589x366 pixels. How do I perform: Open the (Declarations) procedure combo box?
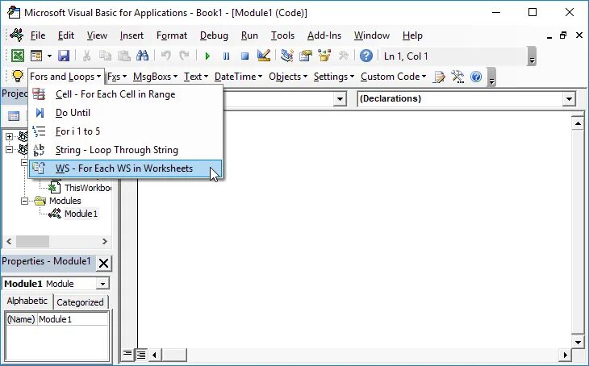tap(466, 98)
